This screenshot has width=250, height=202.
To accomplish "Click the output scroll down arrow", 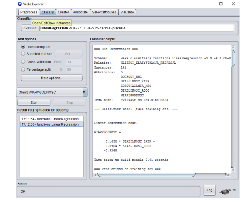I will click(233, 170).
